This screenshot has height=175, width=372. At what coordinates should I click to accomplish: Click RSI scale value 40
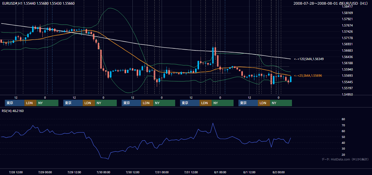point(343,143)
